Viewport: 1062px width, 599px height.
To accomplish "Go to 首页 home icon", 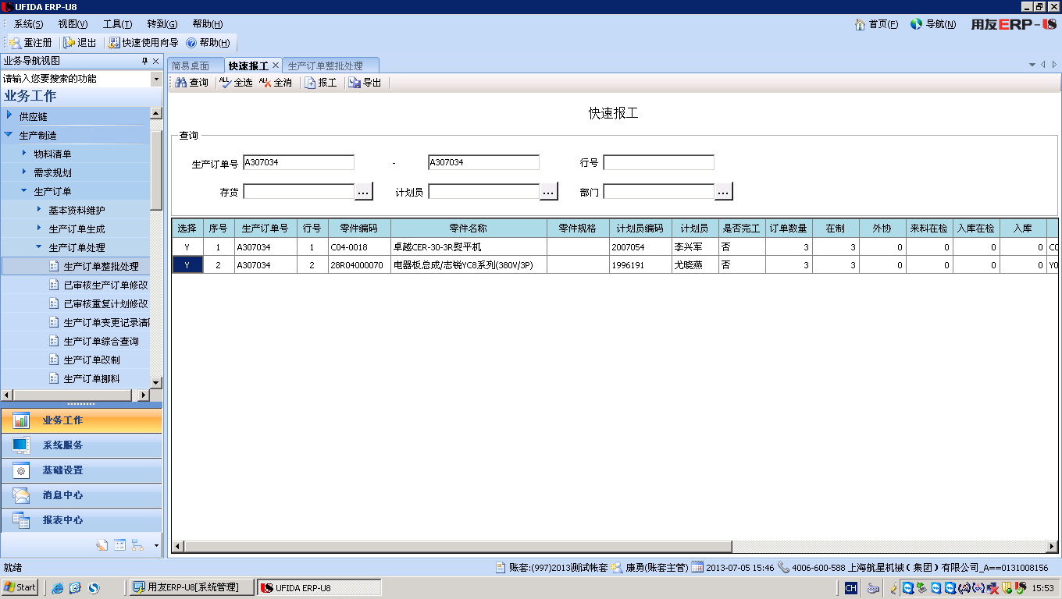I will [861, 24].
